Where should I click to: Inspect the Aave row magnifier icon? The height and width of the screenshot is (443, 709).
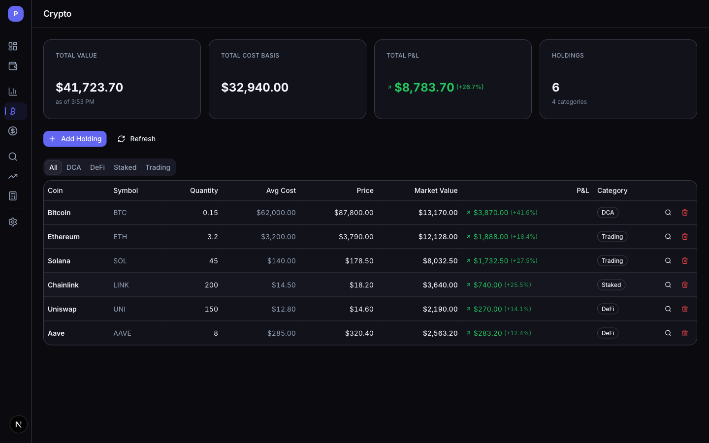click(668, 333)
